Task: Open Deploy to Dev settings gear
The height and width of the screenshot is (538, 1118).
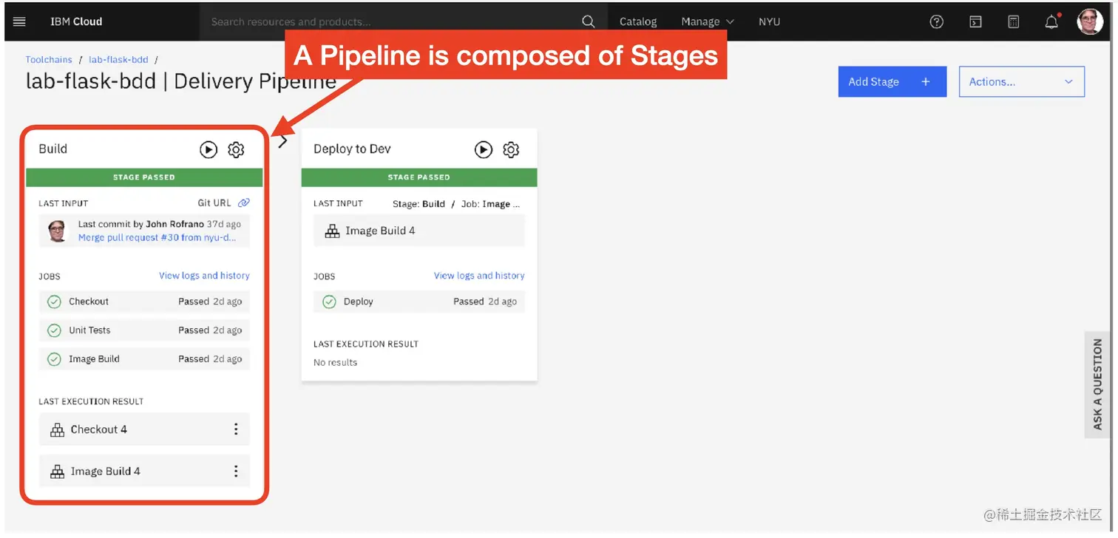Action: [511, 149]
